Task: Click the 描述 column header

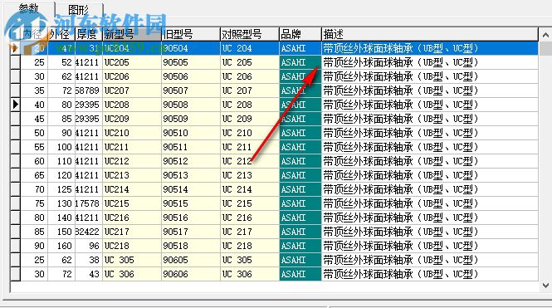Action: [x=430, y=34]
